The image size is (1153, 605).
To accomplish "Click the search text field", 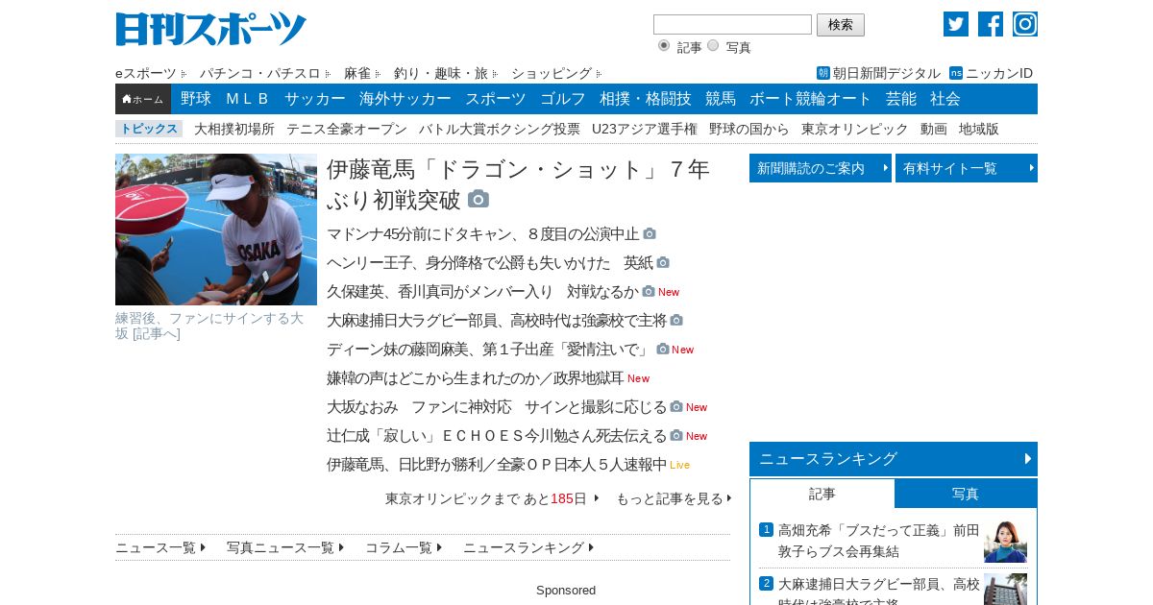I will (x=732, y=25).
